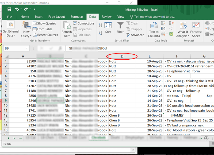Select the column D header
The image size is (214, 155).
click(x=122, y=56)
